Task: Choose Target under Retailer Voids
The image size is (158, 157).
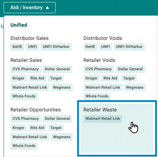Action: point(129,78)
